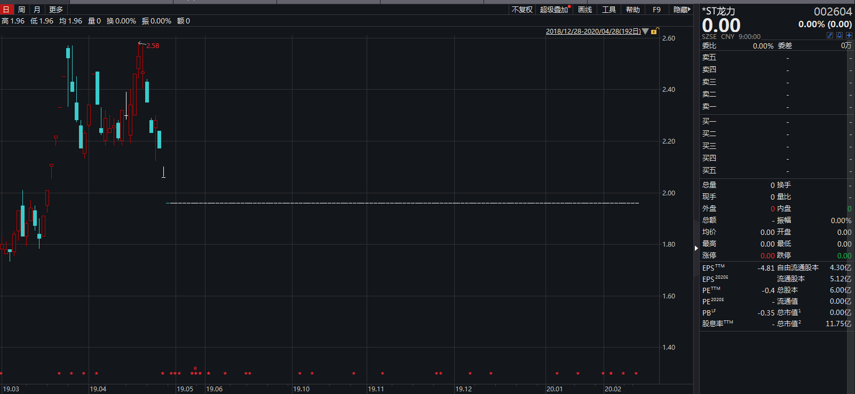Viewport: 855px width, 394px height.
Task: Click the 股息率 TTM label
Action: click(717, 324)
